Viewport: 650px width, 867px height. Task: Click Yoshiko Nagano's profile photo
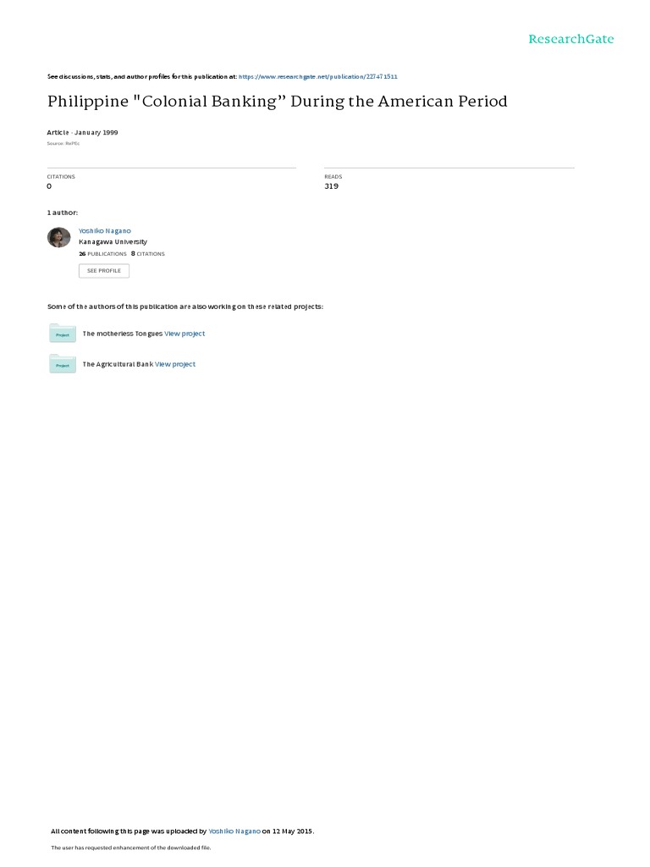(59, 238)
